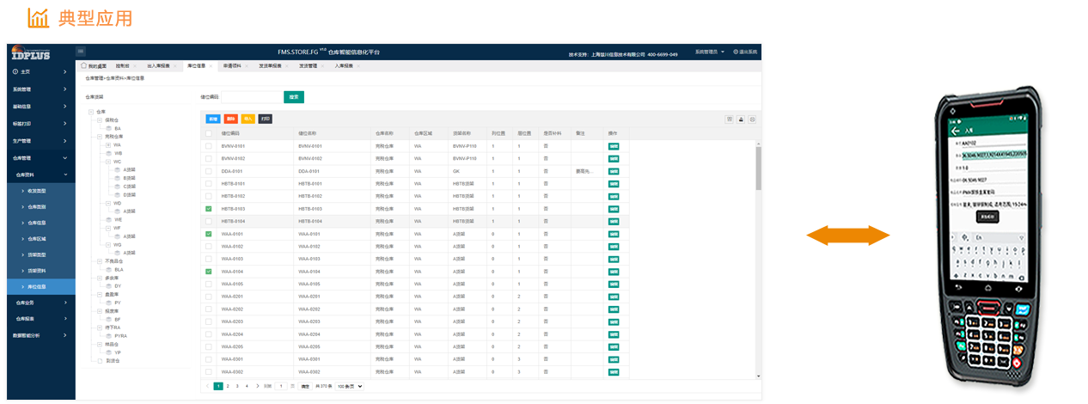The height and width of the screenshot is (404, 1088).
Task: Click the edit button for row DDA-0101
Action: (x=614, y=171)
